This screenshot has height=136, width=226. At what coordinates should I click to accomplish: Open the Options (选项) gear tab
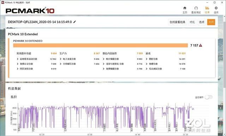[216, 10]
